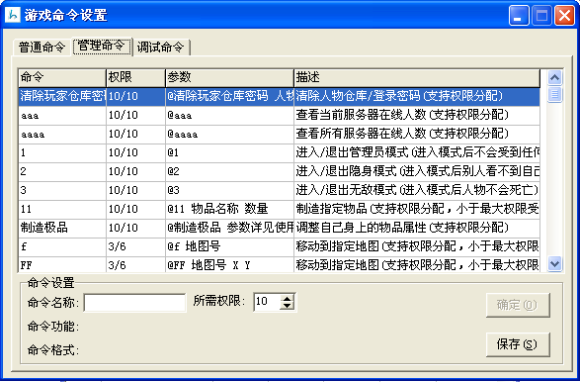
Task: Click the 所需权限 value field
Action: click(267, 302)
